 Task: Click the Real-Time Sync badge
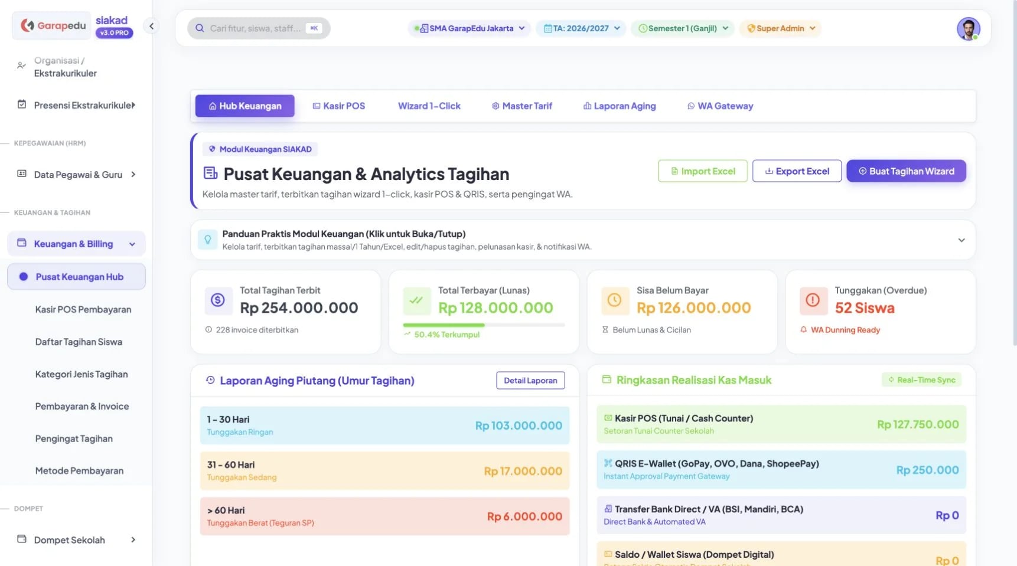tap(921, 380)
